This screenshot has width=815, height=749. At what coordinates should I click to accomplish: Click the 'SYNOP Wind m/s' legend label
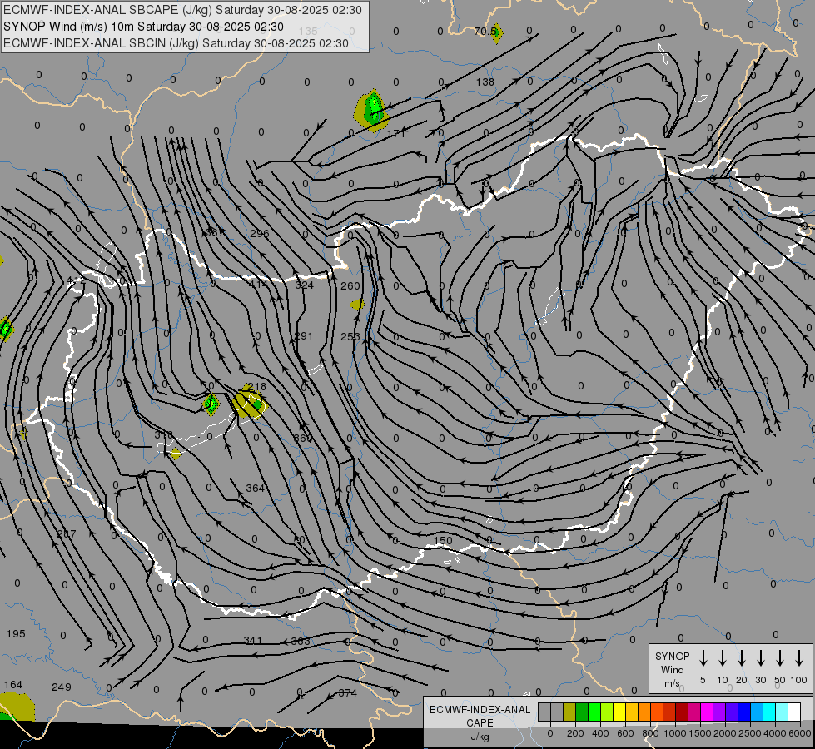[x=672, y=669]
